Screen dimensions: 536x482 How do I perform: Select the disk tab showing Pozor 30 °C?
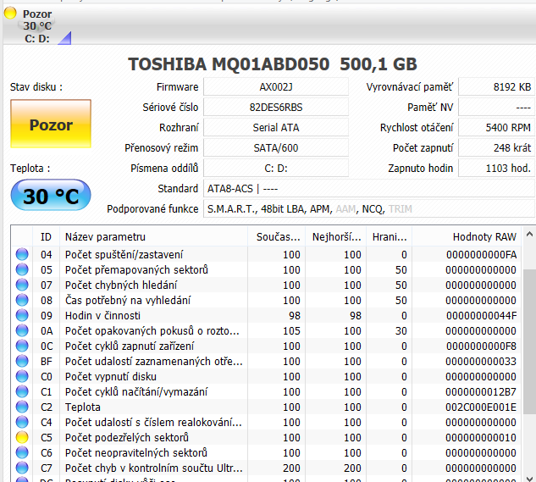coord(37,26)
